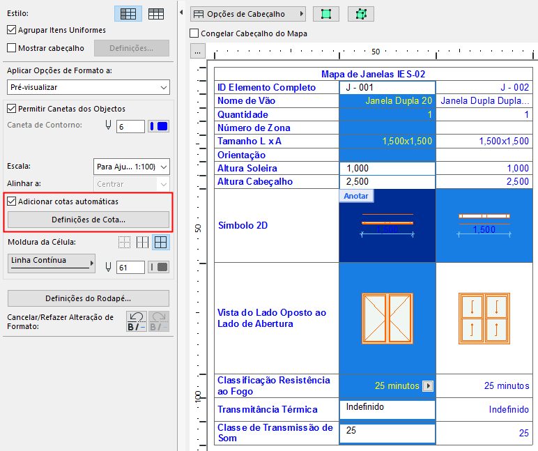Open Definições do Rodapé button

[x=88, y=298]
